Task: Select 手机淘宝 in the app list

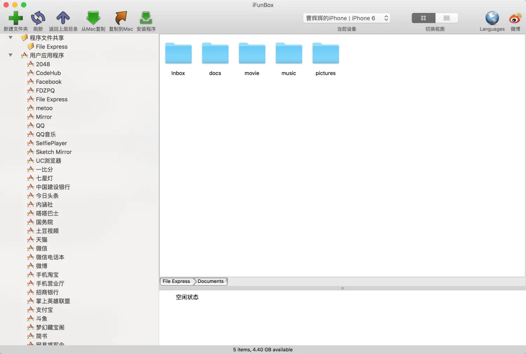Action: pos(43,275)
